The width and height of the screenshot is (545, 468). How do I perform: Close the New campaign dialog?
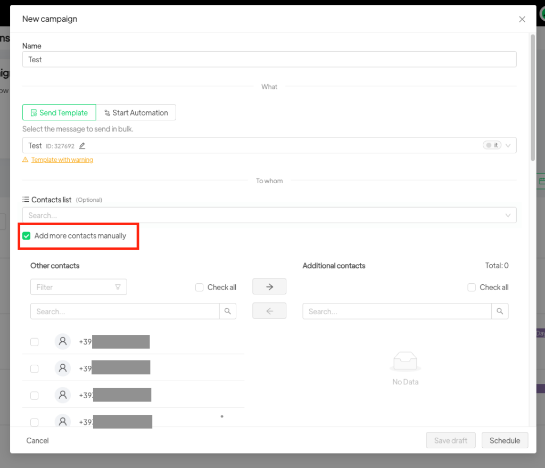522,19
